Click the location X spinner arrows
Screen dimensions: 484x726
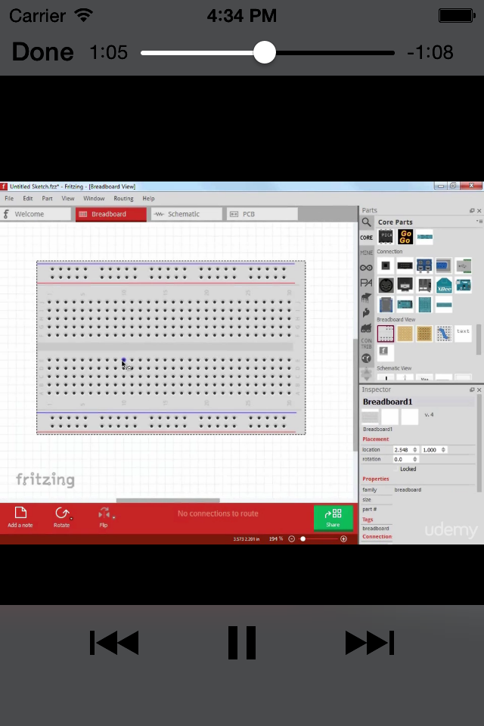[x=415, y=449]
